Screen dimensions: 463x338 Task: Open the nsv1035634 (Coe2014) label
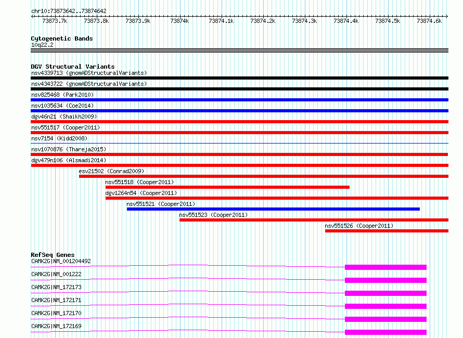62,106
